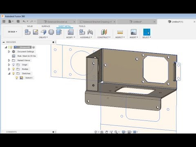This screenshot has width=196, height=147.
Task: Expand the Named Views node
Action: [x=9, y=60]
